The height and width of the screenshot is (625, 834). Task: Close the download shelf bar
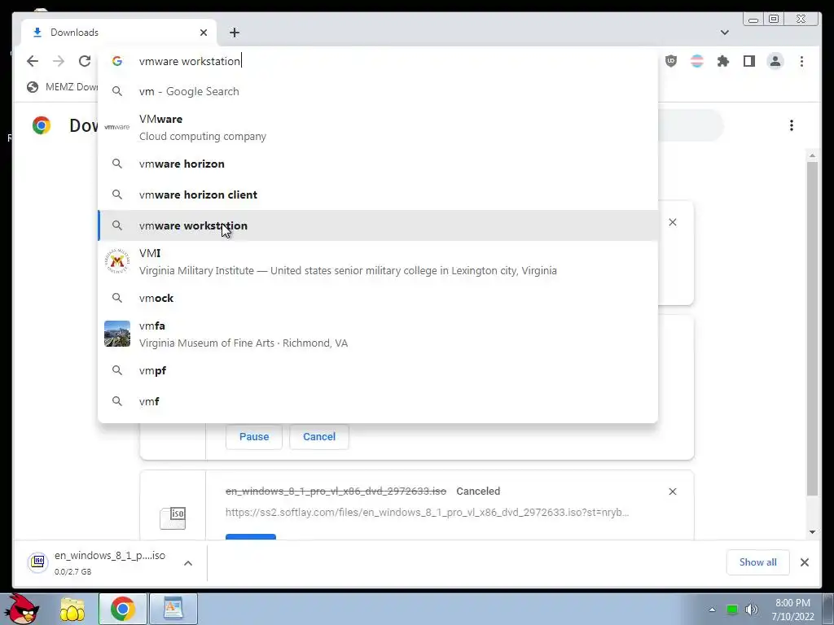coord(804,562)
